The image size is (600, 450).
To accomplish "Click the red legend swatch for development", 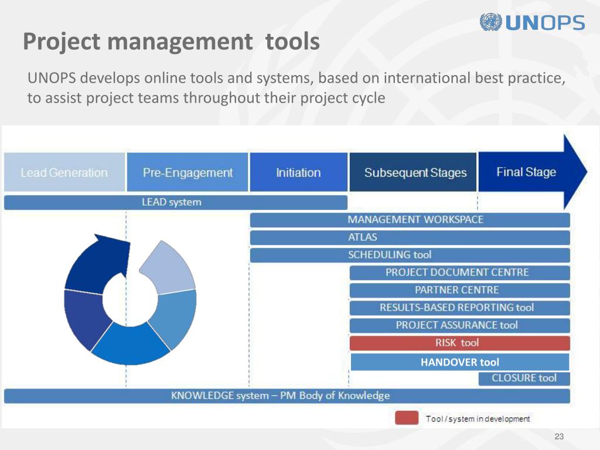I will pos(407,418).
